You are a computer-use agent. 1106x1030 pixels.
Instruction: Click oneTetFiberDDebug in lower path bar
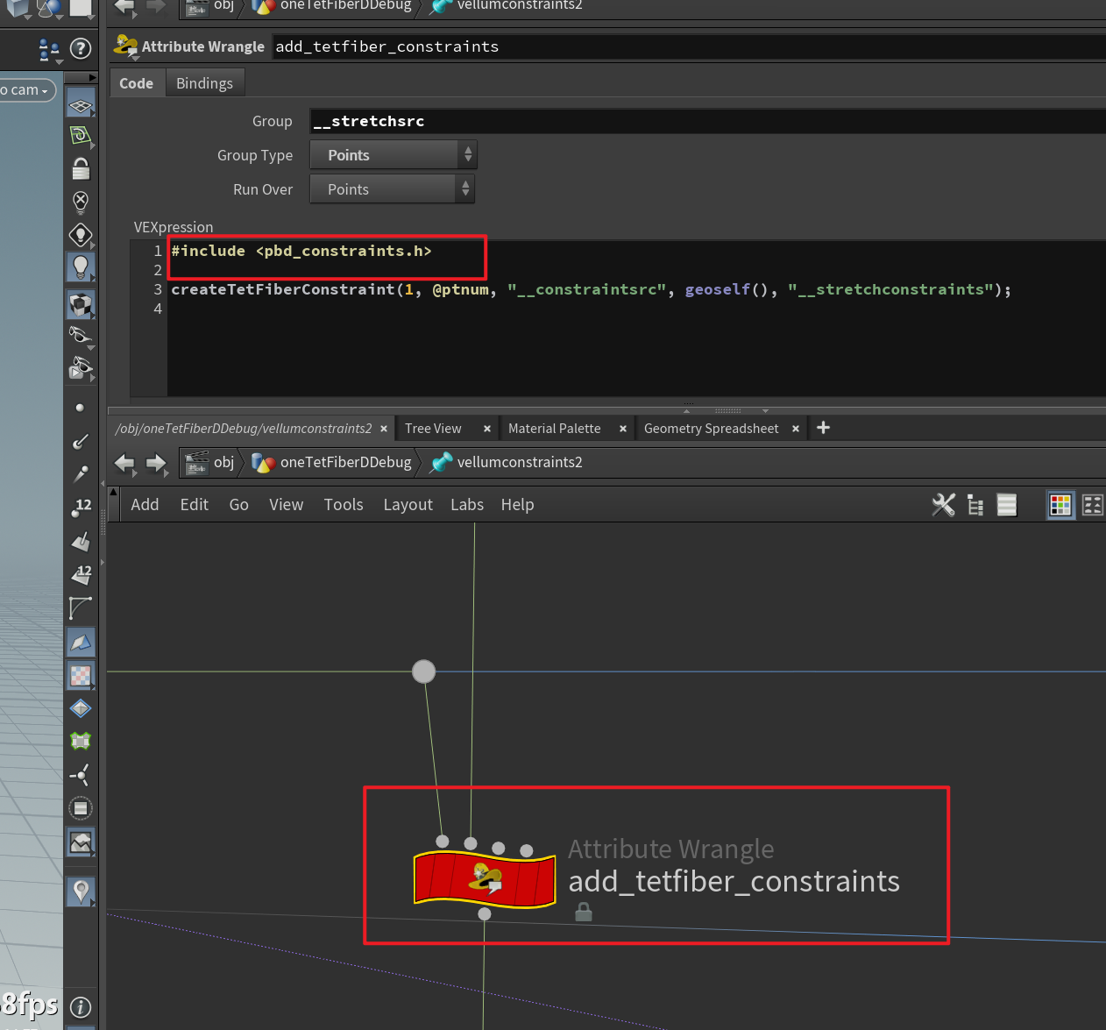[x=345, y=463]
